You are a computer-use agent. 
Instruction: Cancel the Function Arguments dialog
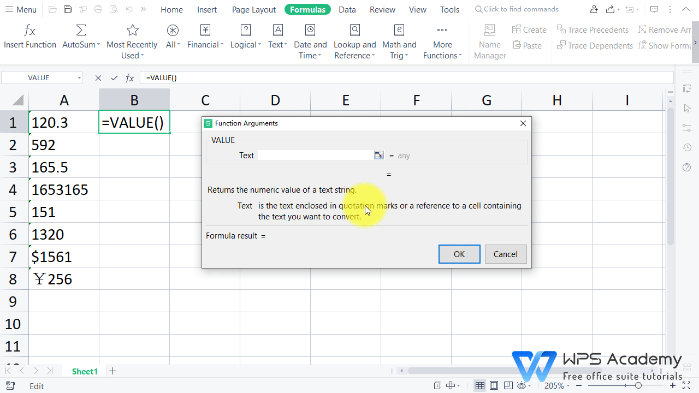coord(505,254)
